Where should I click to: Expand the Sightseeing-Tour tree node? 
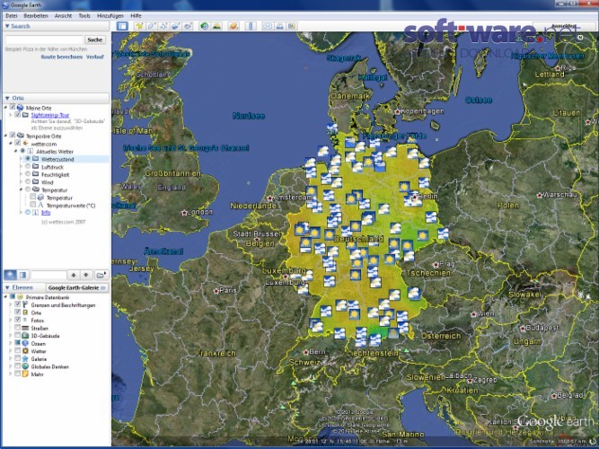(11, 115)
